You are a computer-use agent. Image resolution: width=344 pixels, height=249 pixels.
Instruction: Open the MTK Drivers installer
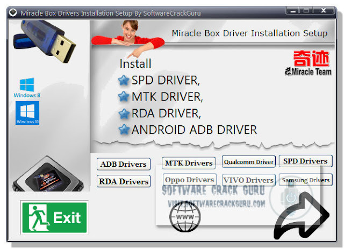point(189,163)
